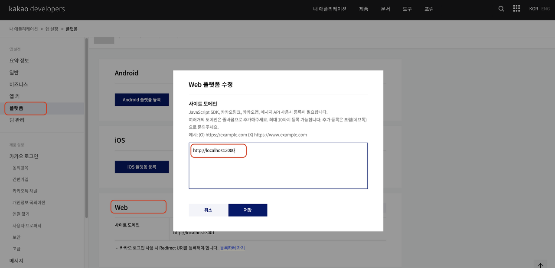Click the Android section heading
The image size is (555, 268).
(127, 73)
